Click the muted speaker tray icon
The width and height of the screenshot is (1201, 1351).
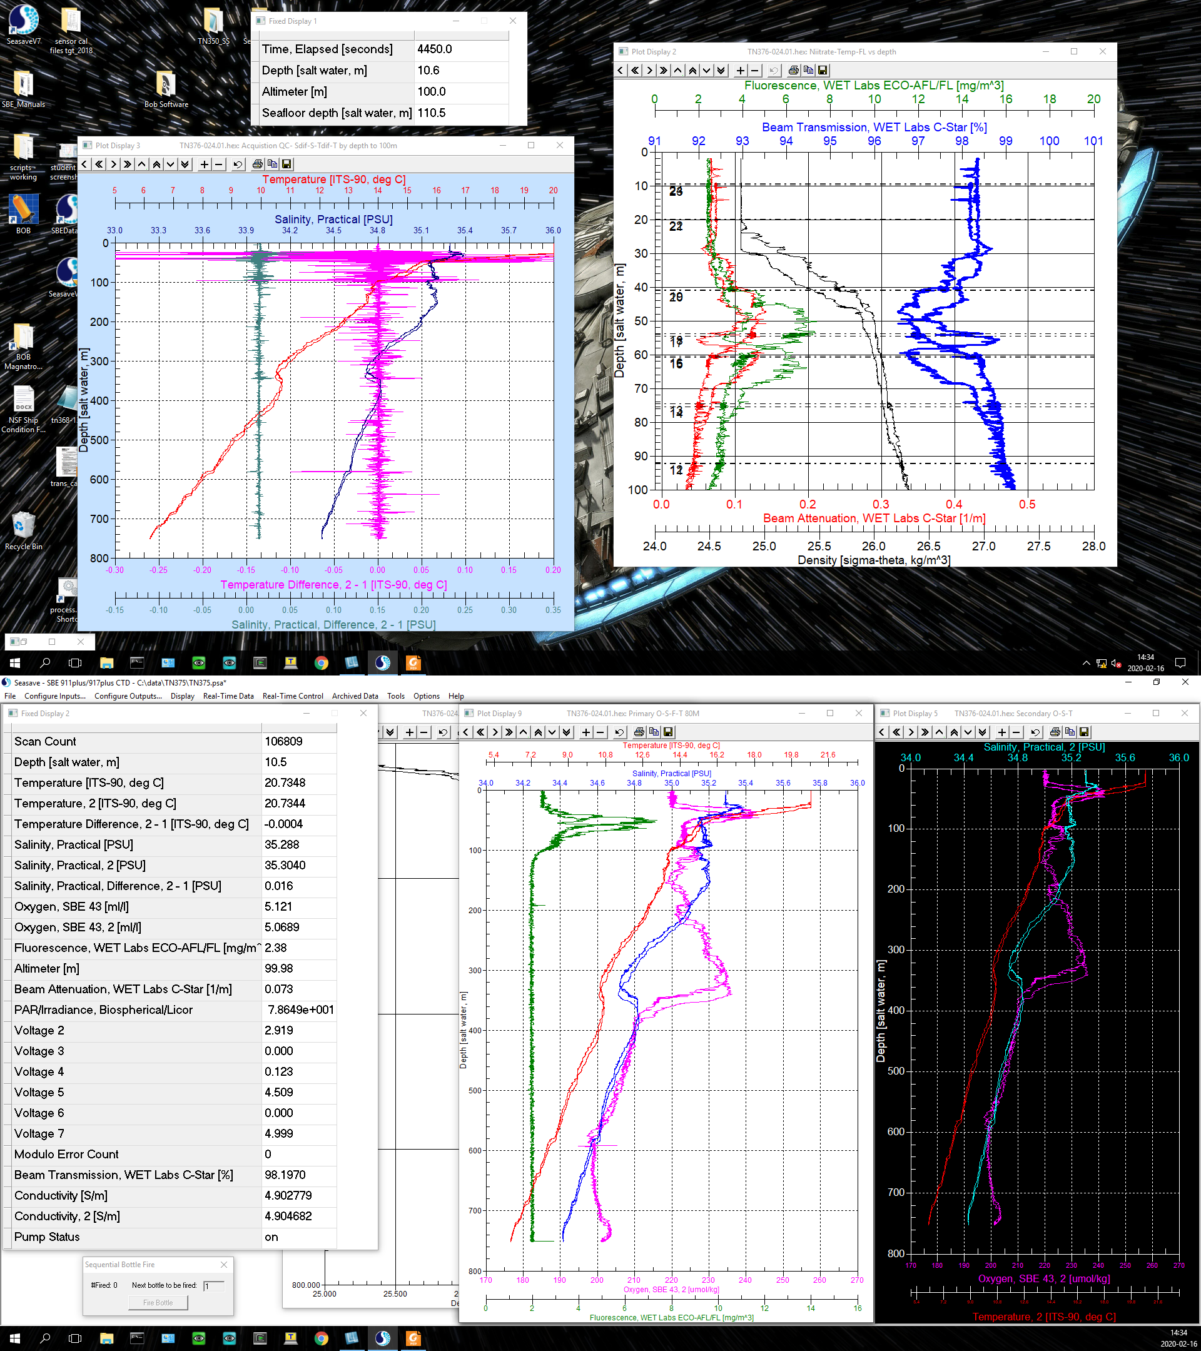tap(1116, 663)
